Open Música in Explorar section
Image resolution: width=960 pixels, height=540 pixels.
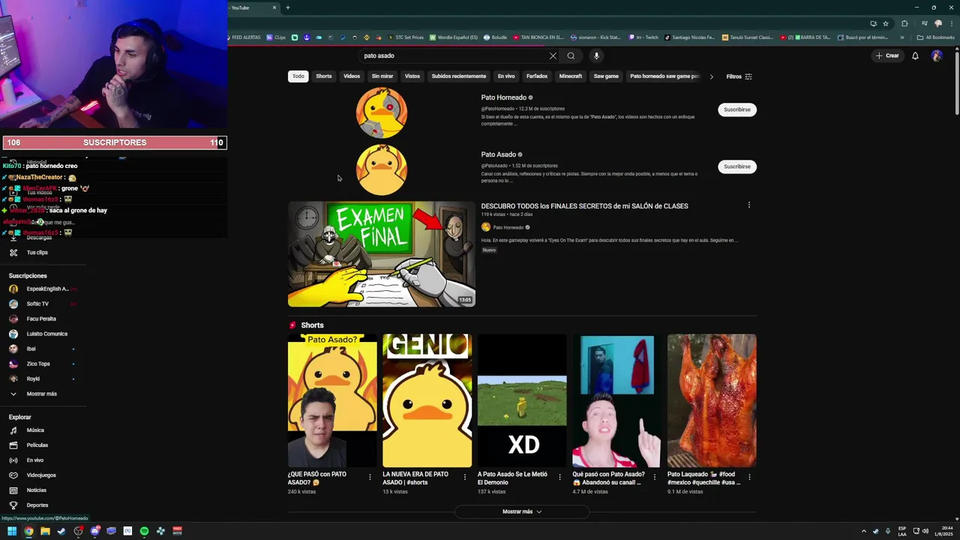pos(35,430)
